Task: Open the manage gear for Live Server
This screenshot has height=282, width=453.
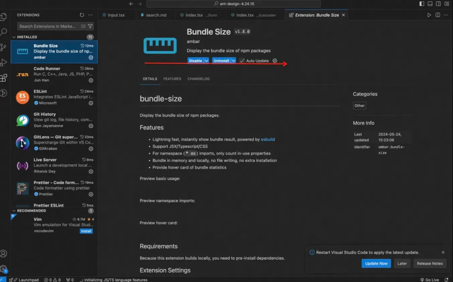Action: click(x=91, y=171)
